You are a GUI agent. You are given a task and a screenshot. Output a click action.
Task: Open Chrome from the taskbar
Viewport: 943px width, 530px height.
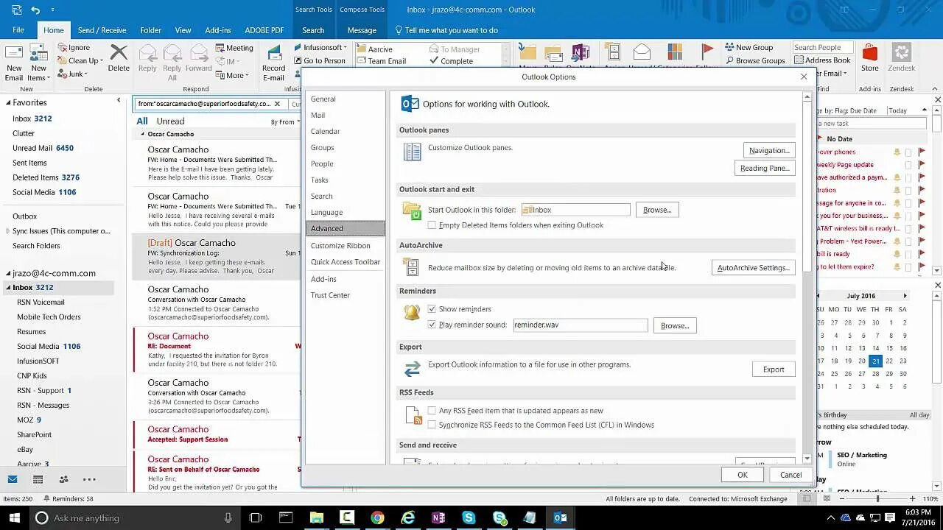pos(377,517)
